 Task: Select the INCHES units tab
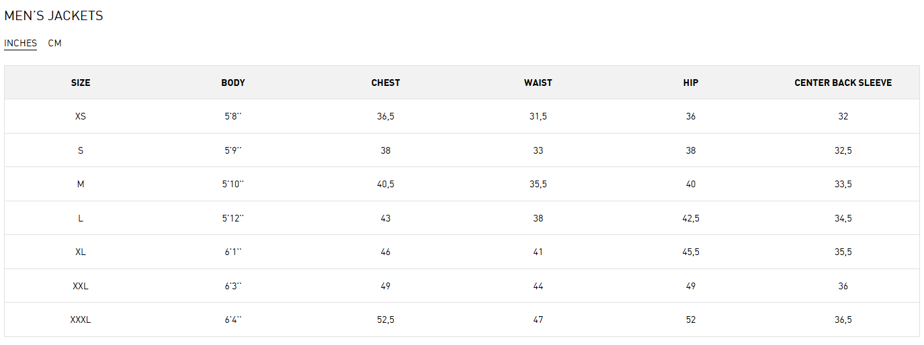20,43
